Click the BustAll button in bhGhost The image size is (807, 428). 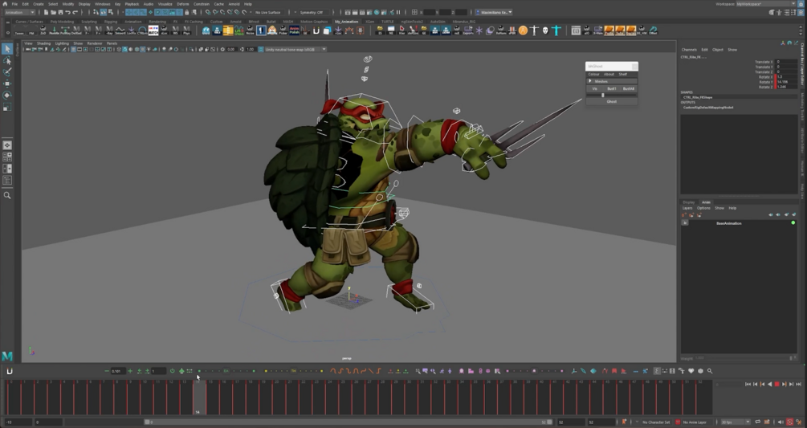tap(629, 88)
